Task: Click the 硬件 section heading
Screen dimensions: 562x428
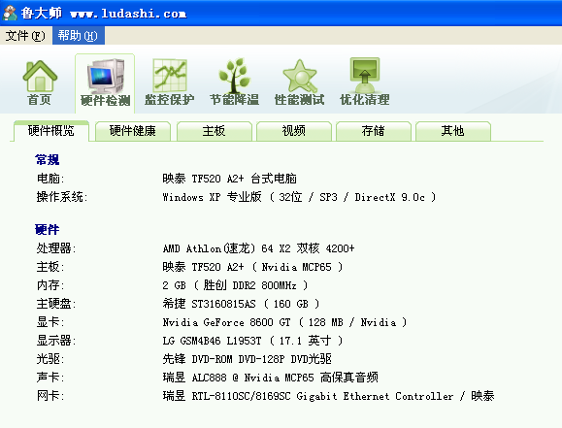Action: click(x=47, y=230)
